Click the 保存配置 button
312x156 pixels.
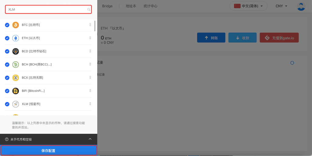pos(48,151)
